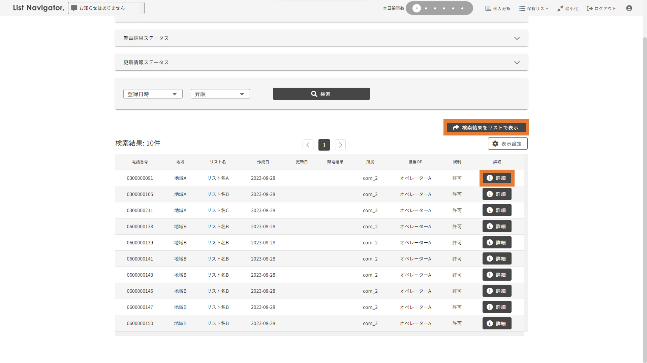Click the magnifier 検索 search button

[321, 94]
